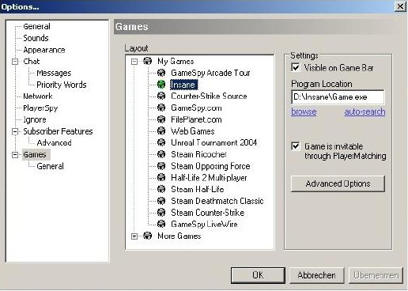Select GameSpy Arcade Tour entry
This screenshot has height=291, width=408.
click(x=210, y=73)
